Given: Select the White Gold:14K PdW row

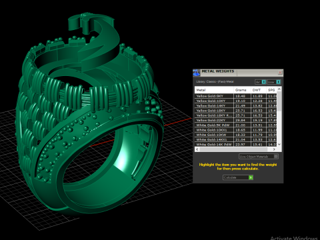Looking at the screenshot, I should click(236, 145).
